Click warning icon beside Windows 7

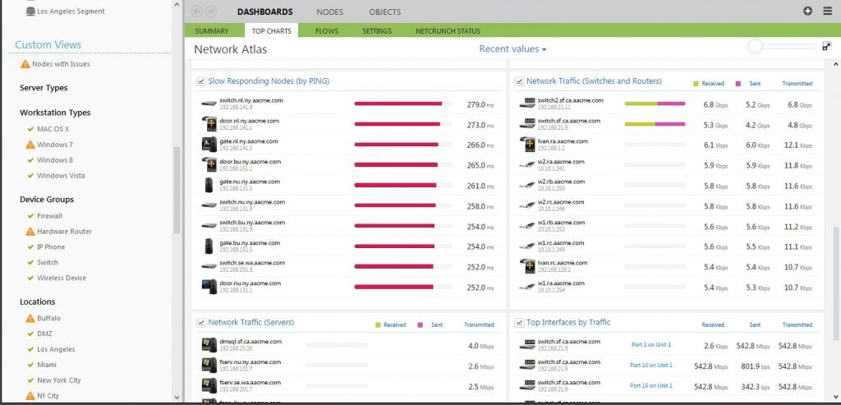[x=30, y=145]
